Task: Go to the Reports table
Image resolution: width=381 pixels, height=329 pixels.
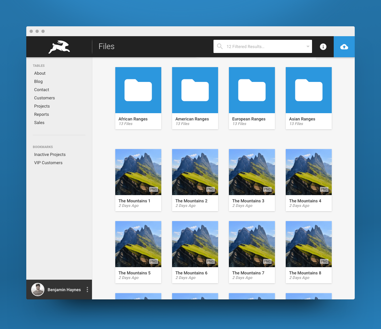Action: 42,114
